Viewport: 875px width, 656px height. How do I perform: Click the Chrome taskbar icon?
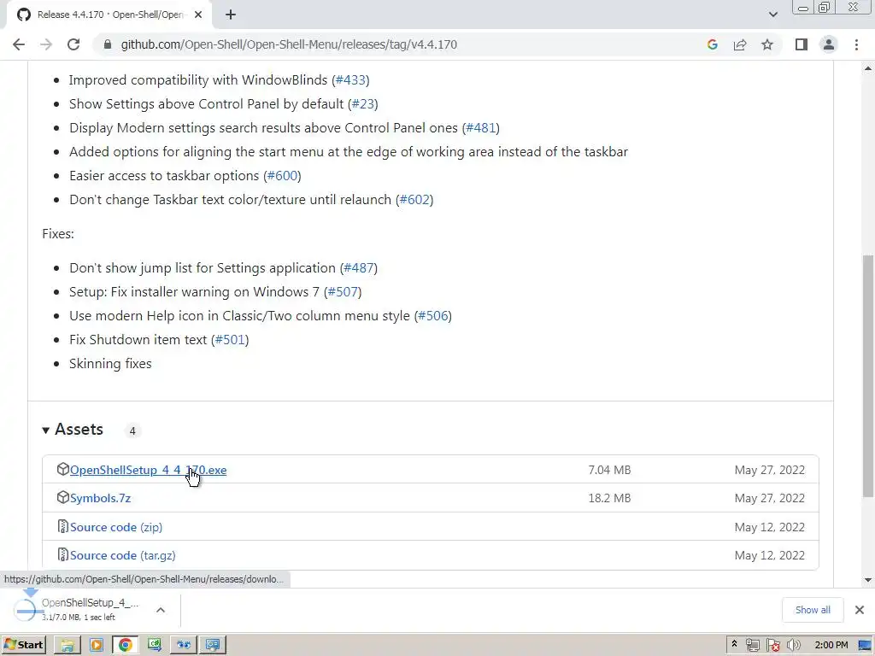click(126, 645)
